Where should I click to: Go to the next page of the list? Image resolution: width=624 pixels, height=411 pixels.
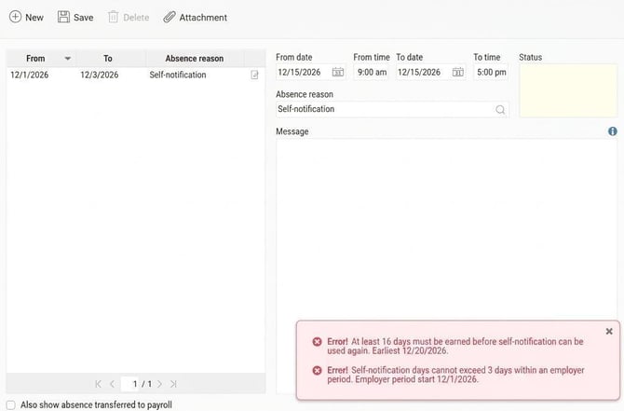pos(159,384)
